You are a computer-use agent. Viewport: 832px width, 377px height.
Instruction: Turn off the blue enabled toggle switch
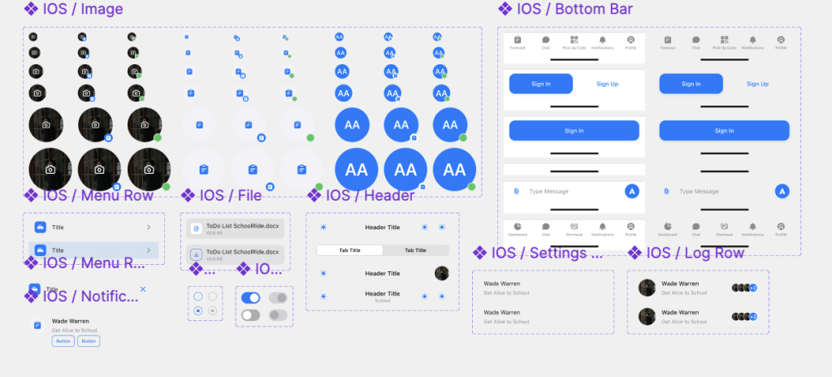tap(251, 298)
